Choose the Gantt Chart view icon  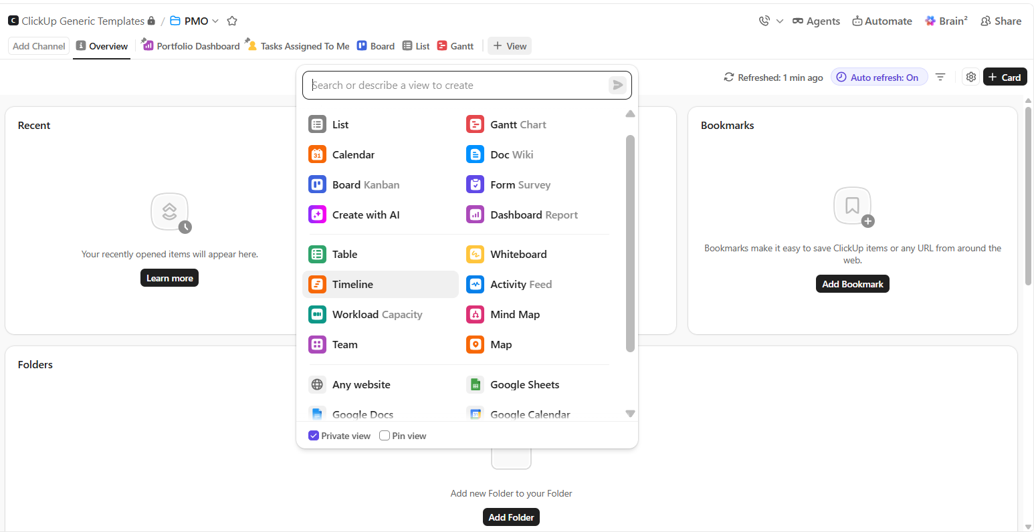point(475,124)
